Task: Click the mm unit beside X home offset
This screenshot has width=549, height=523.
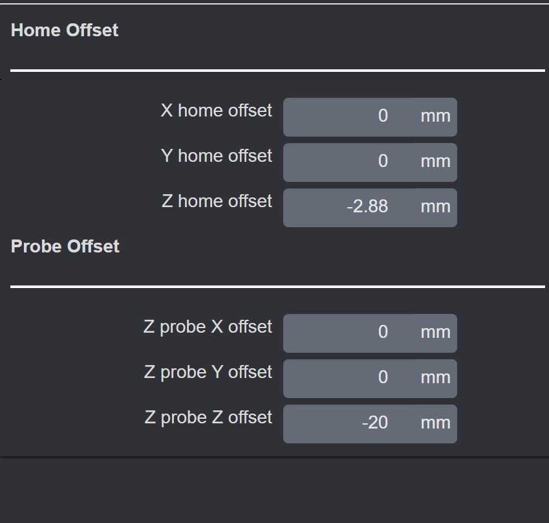Action: [435, 117]
